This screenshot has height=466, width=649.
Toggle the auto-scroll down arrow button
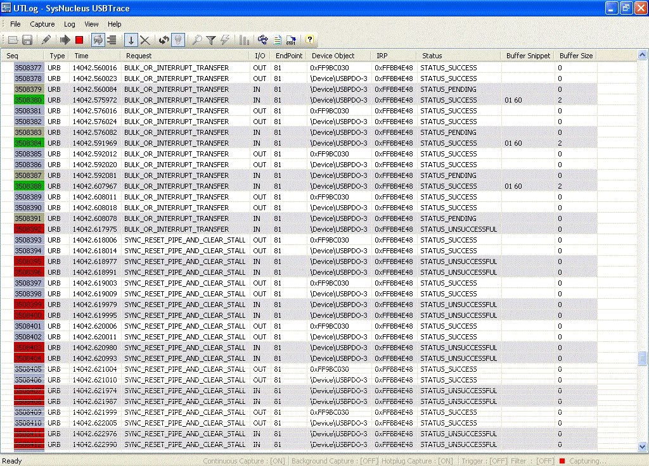pos(131,40)
